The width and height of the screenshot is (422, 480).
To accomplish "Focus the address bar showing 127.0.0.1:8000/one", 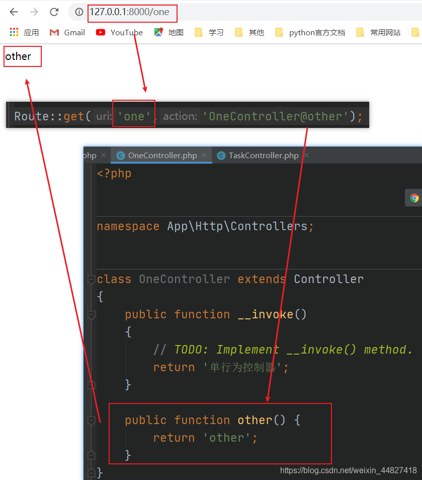I will (x=129, y=12).
